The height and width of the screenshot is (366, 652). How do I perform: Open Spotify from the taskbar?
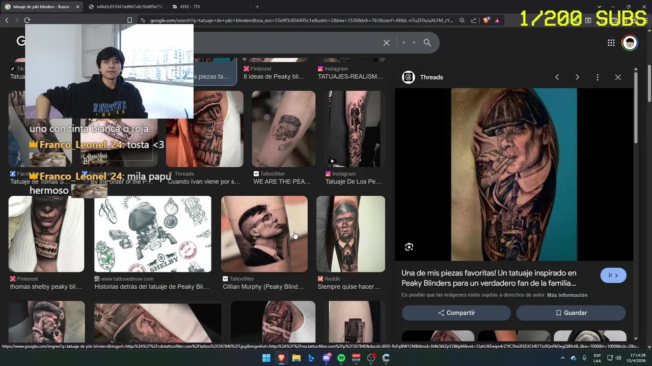pyautogui.click(x=341, y=358)
